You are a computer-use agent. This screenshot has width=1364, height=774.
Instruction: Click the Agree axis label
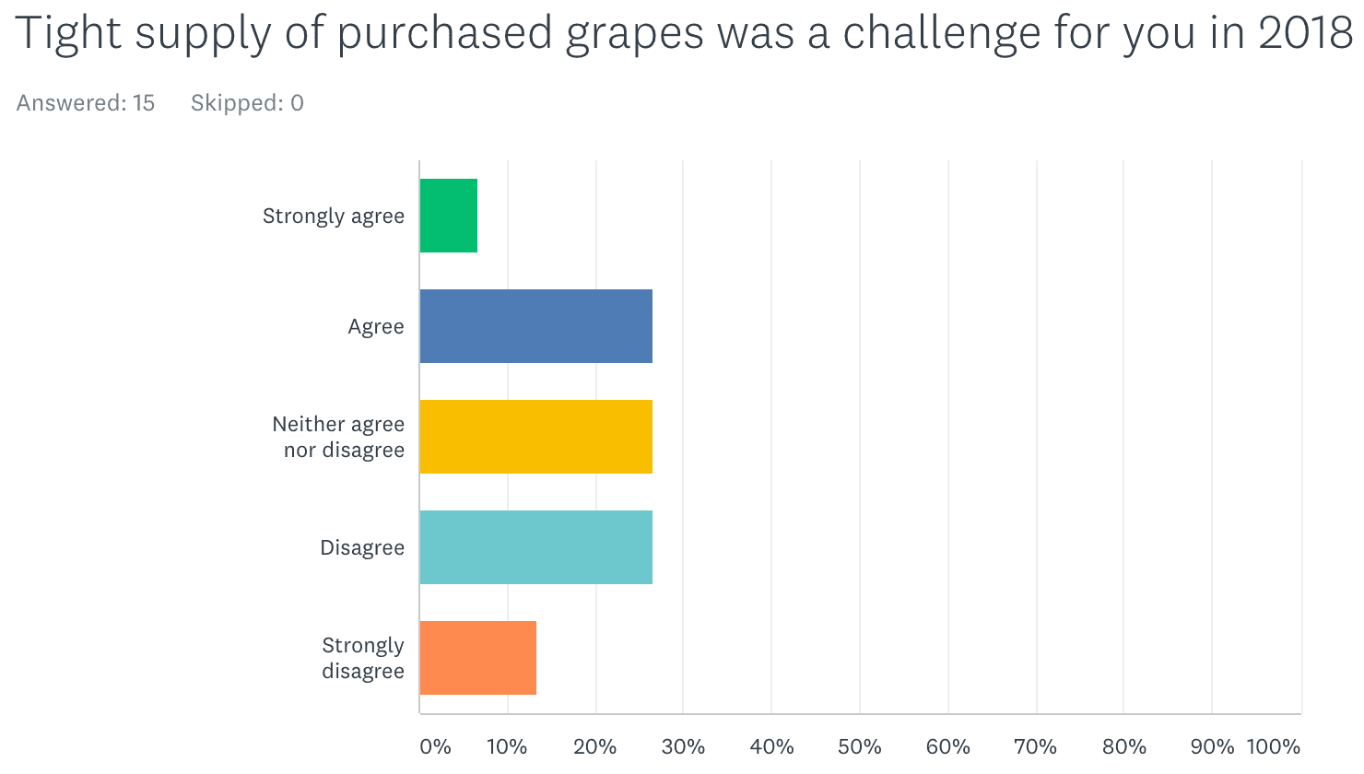[376, 327]
